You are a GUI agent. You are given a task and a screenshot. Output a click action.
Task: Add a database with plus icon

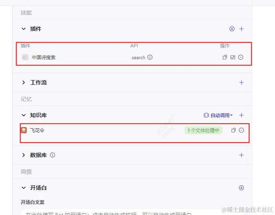[241, 155]
